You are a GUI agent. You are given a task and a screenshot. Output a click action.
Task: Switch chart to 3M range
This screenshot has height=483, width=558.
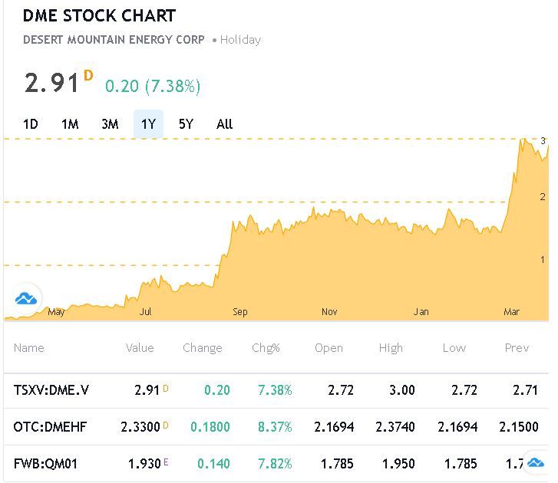click(110, 124)
